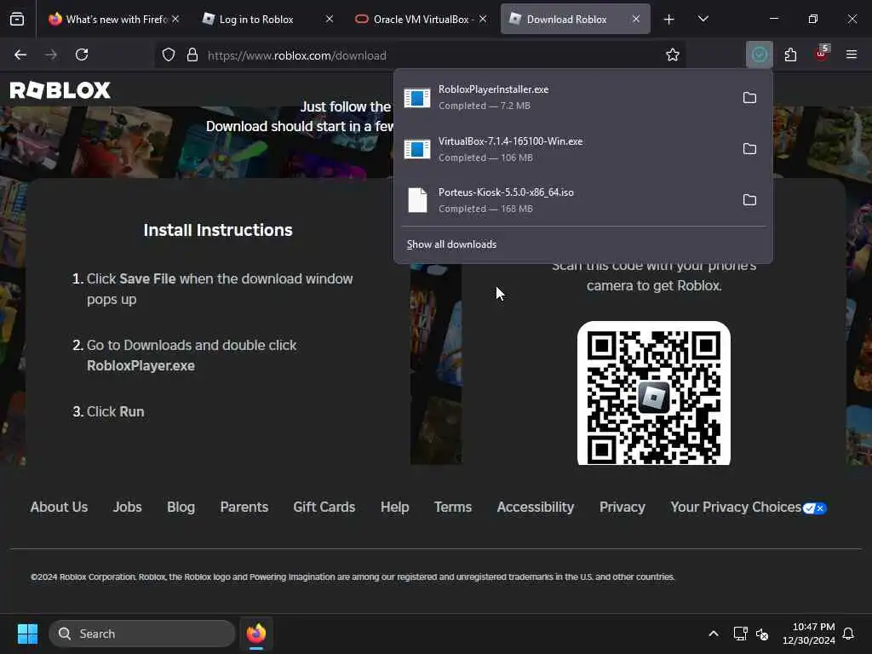The height and width of the screenshot is (654, 872).
Task: Open the Firefox application menu
Action: (852, 54)
